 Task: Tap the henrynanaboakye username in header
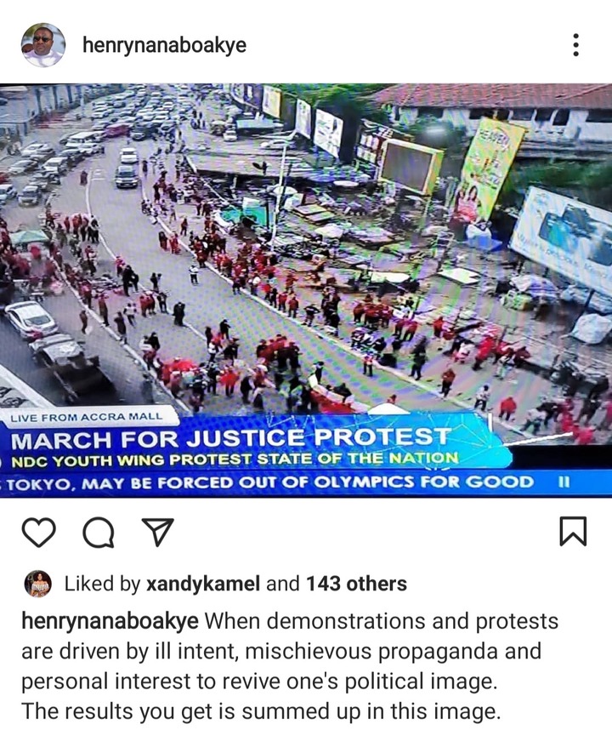(x=164, y=45)
